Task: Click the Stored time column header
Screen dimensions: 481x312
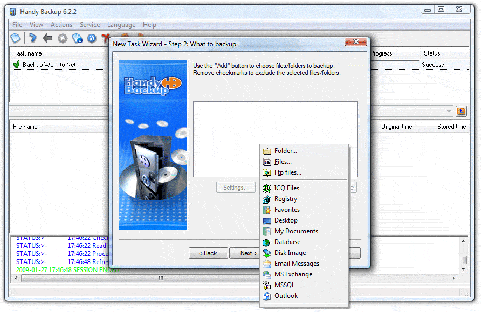Action: click(x=451, y=127)
